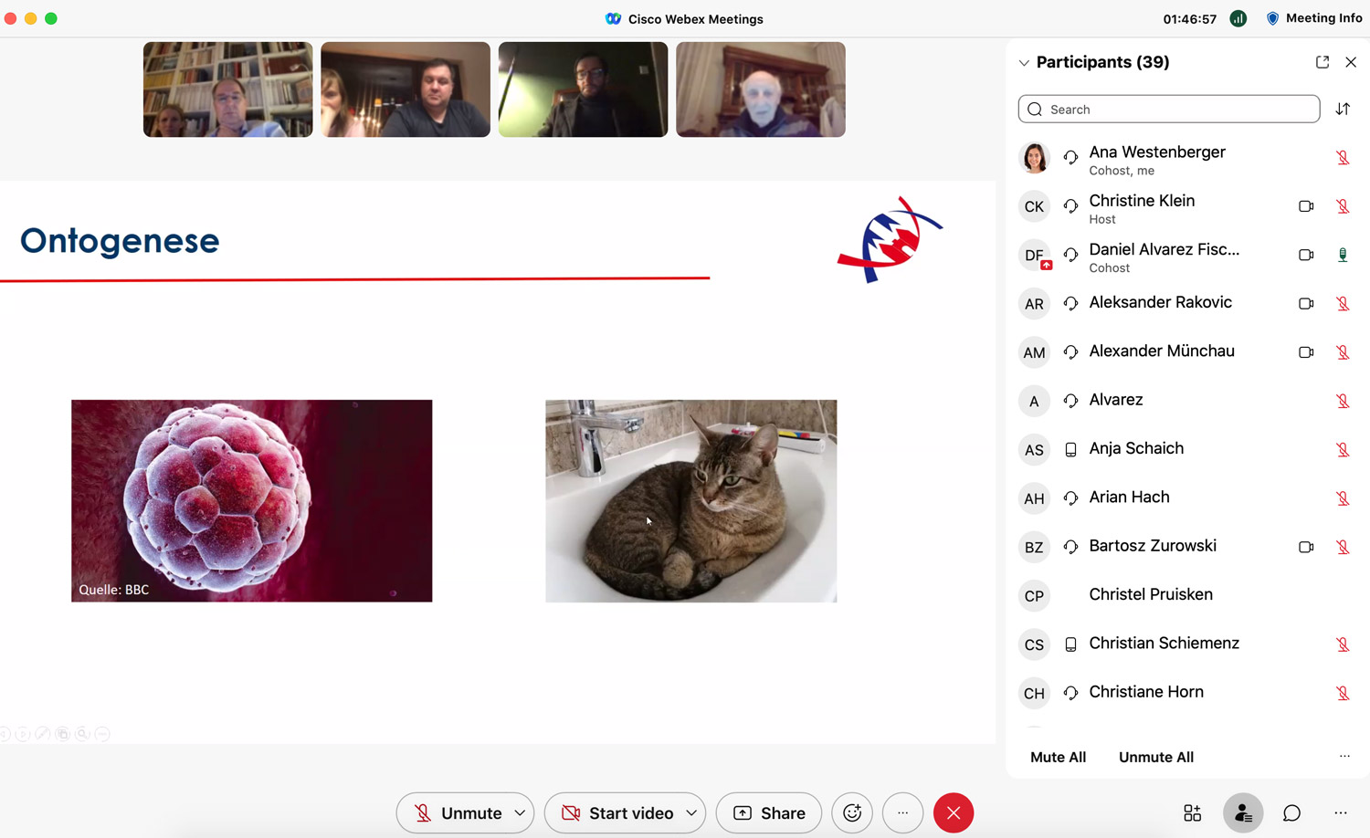Unmute Anja Schaich's microphone
1370x838 pixels.
pos(1343,450)
